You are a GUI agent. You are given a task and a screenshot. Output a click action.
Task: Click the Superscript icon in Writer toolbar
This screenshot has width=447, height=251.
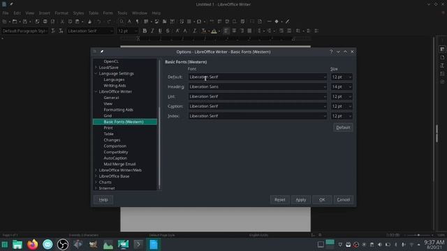177,31
